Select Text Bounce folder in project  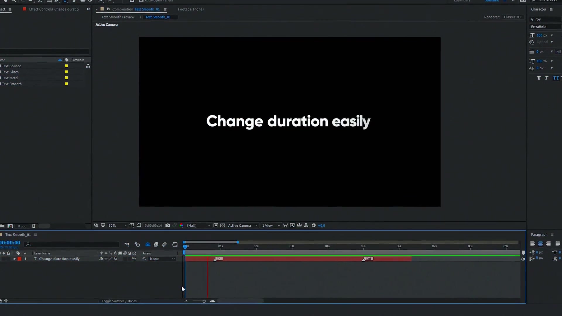pyautogui.click(x=11, y=66)
